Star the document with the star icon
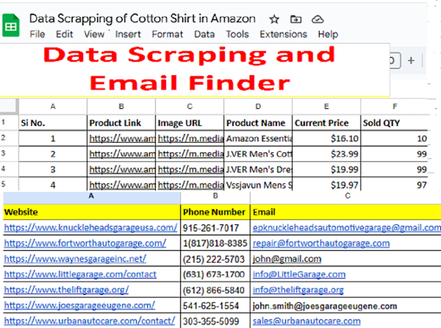Image resolution: width=441 pixels, height=328 pixels. [274, 19]
